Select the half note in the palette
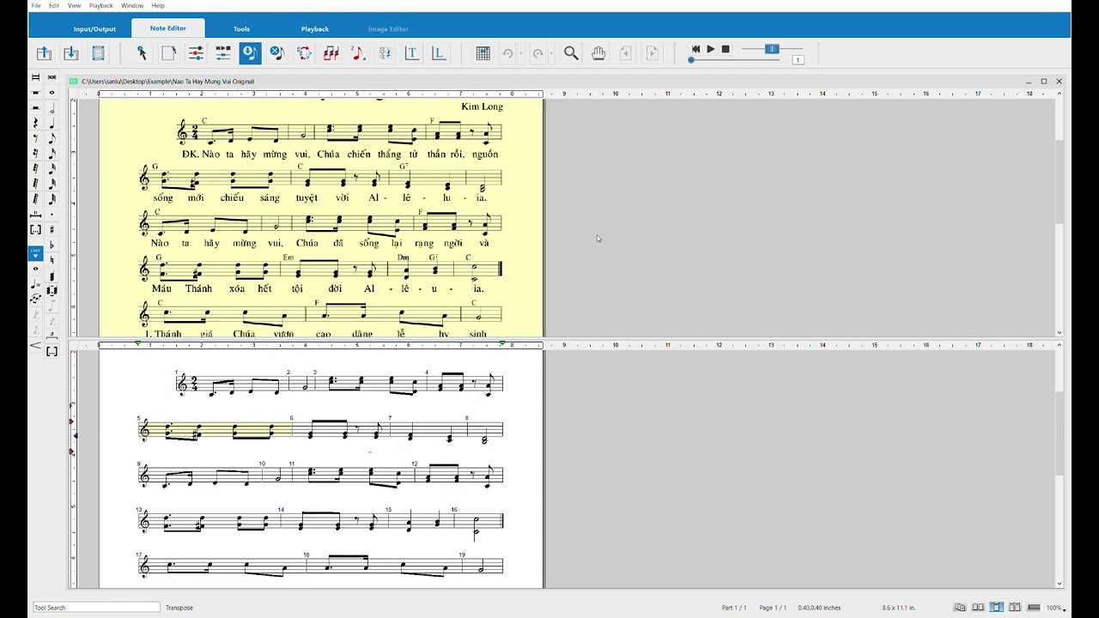This screenshot has height=618, width=1099. (x=52, y=108)
